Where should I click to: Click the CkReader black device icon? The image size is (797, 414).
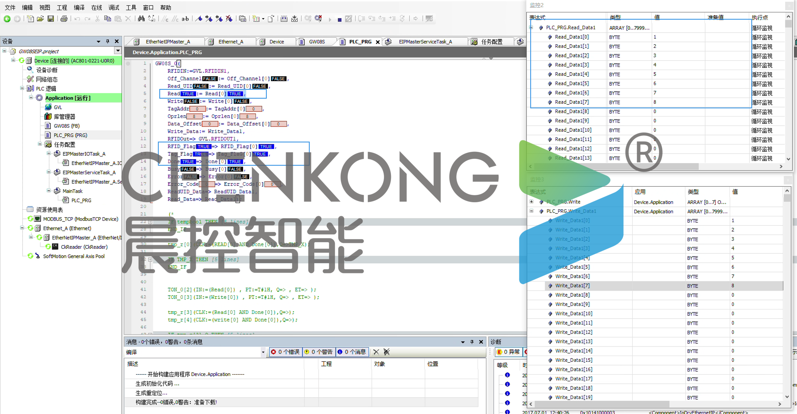coord(55,247)
